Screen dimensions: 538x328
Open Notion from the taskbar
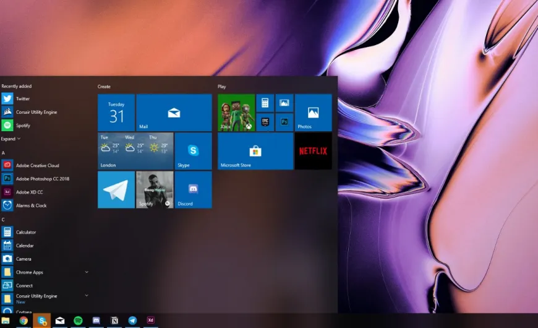click(114, 321)
